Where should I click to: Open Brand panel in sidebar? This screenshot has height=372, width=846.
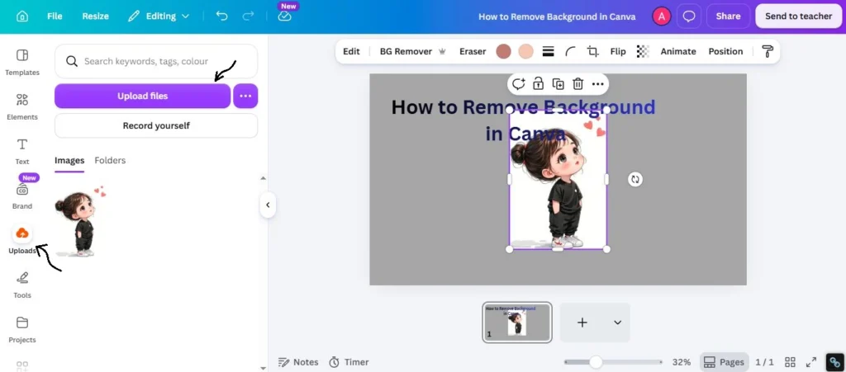coord(22,196)
